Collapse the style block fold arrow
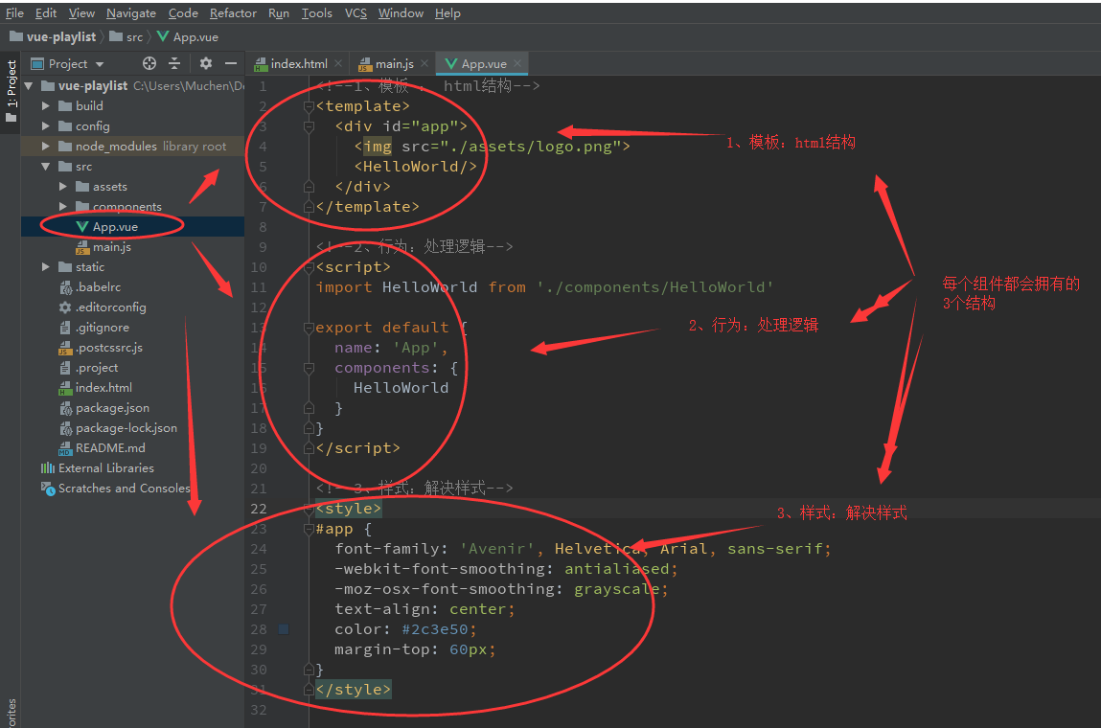This screenshot has height=728, width=1101. pyautogui.click(x=309, y=508)
